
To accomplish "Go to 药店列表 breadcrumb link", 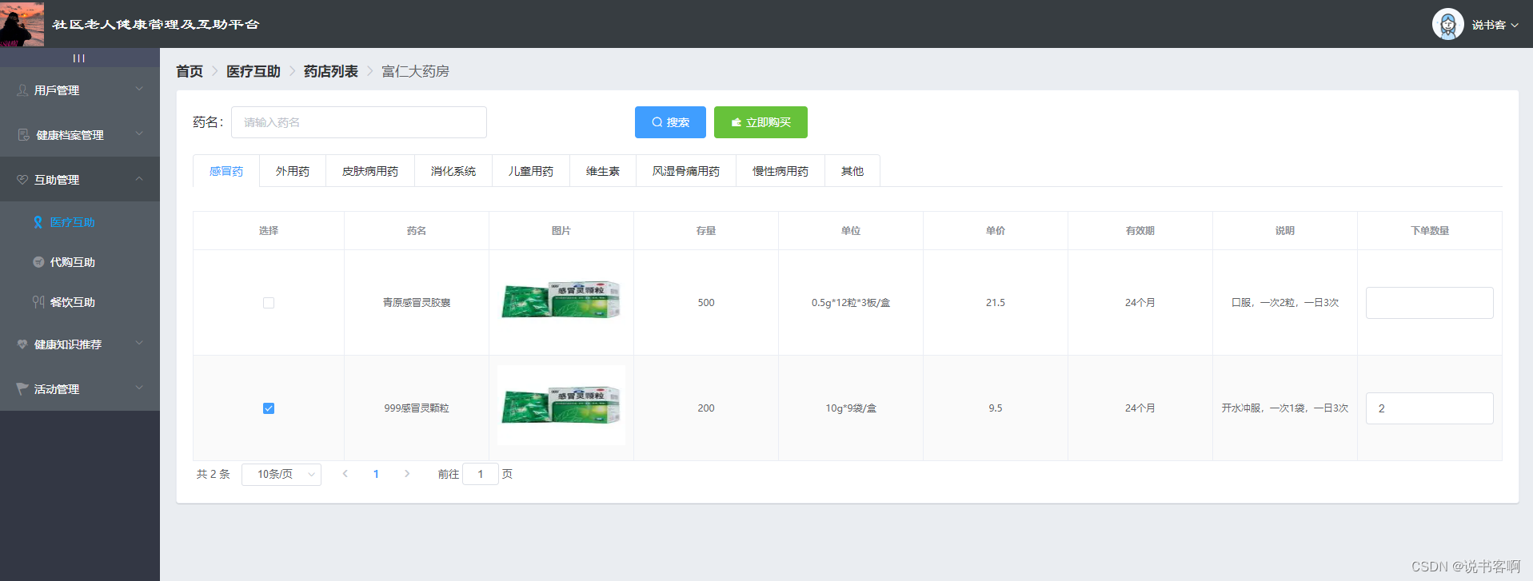I will click(331, 71).
